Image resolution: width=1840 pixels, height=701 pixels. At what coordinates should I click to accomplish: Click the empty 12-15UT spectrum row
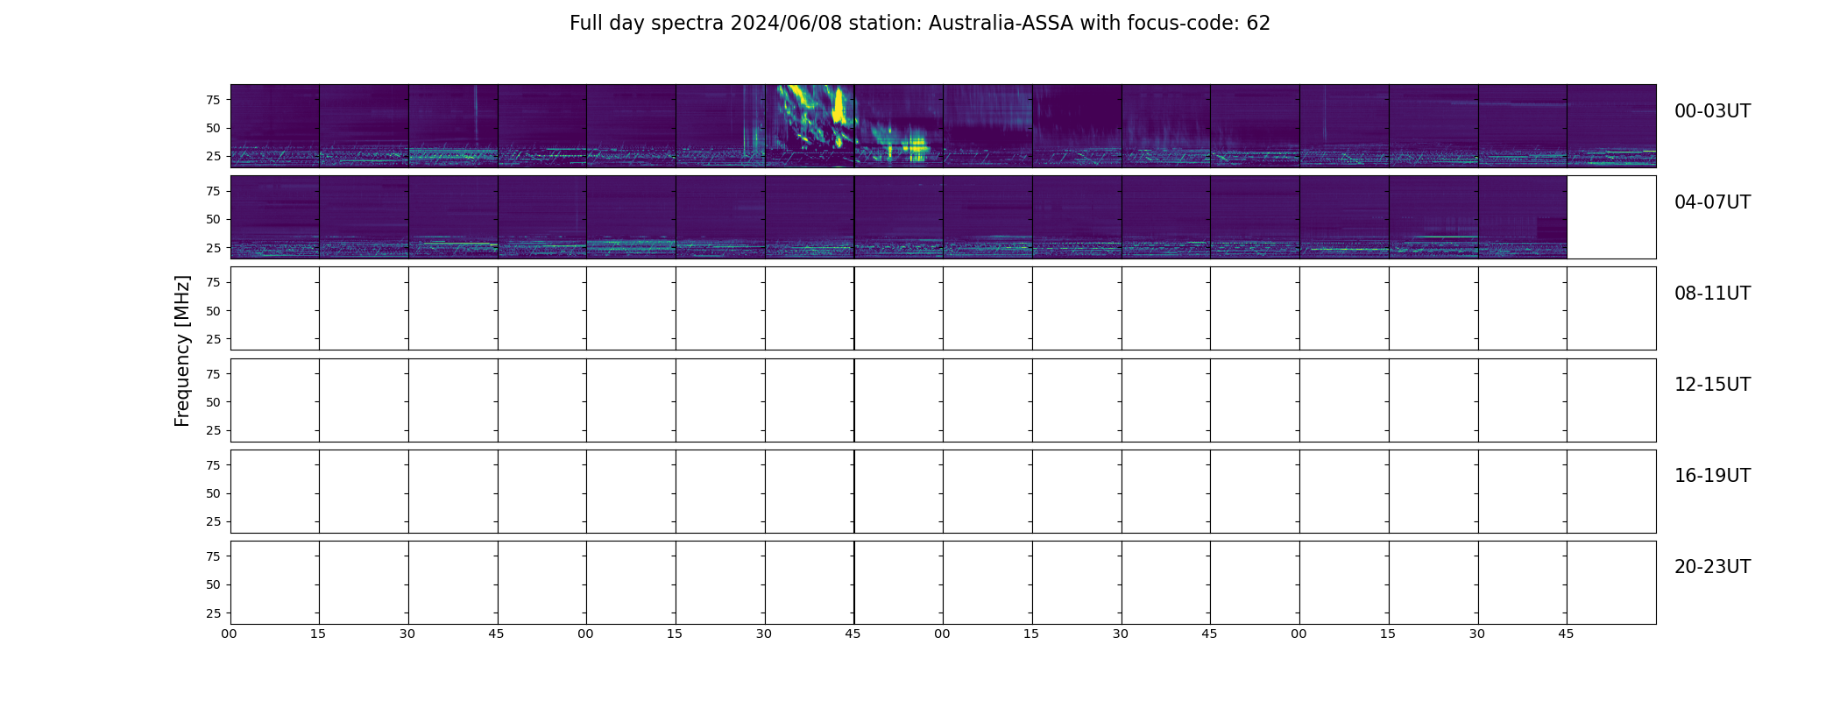943,400
